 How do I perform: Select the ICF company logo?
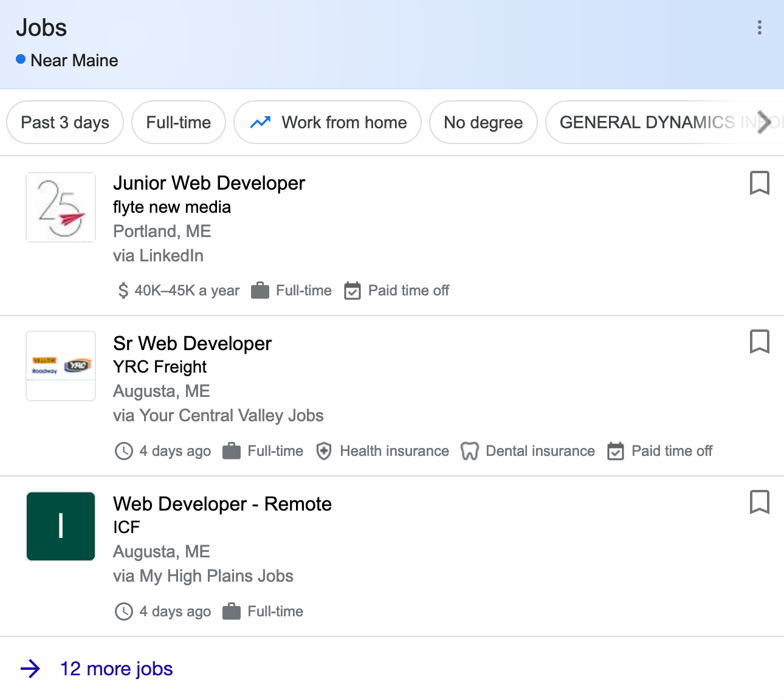tap(60, 526)
